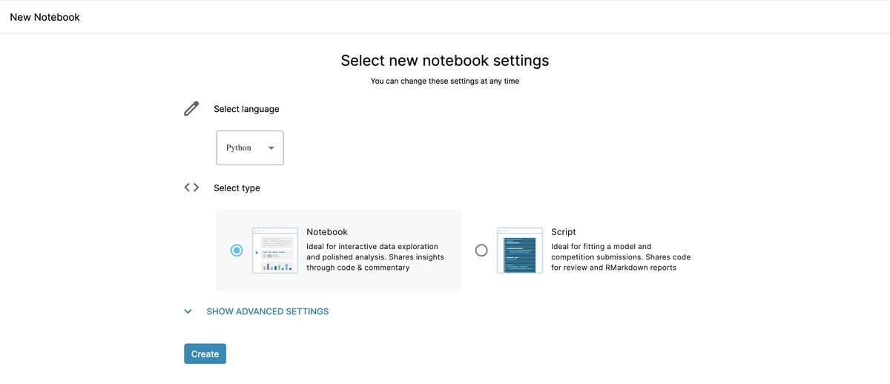
Task: Click the Select new notebook settings heading
Action: pos(445,61)
